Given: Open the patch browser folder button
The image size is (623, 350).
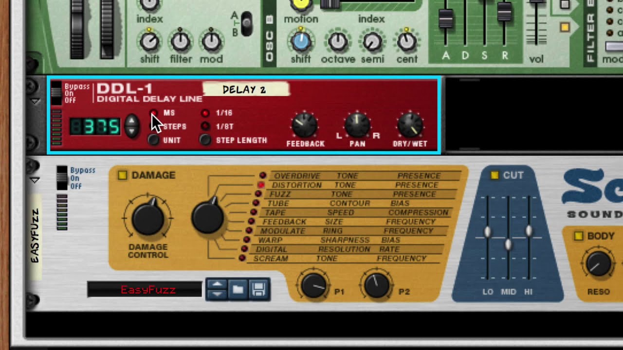Looking at the screenshot, I should [238, 290].
